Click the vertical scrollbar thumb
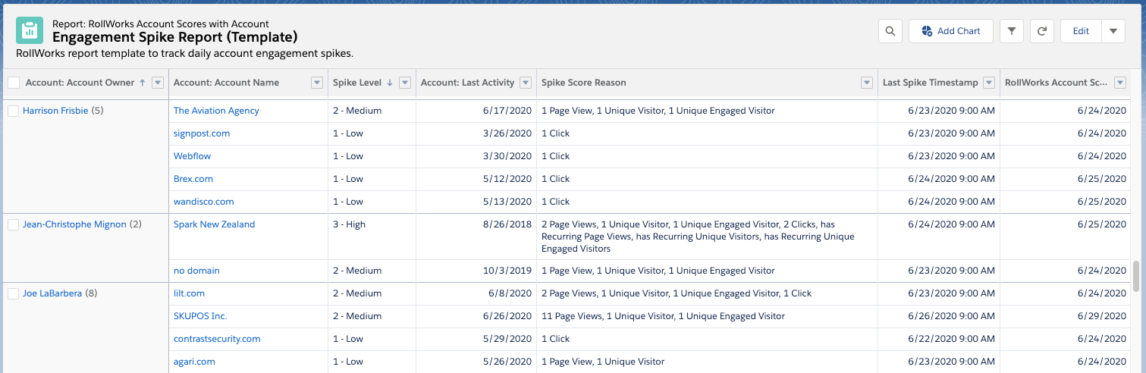Screen dimensions: 1146x373 (1135, 276)
